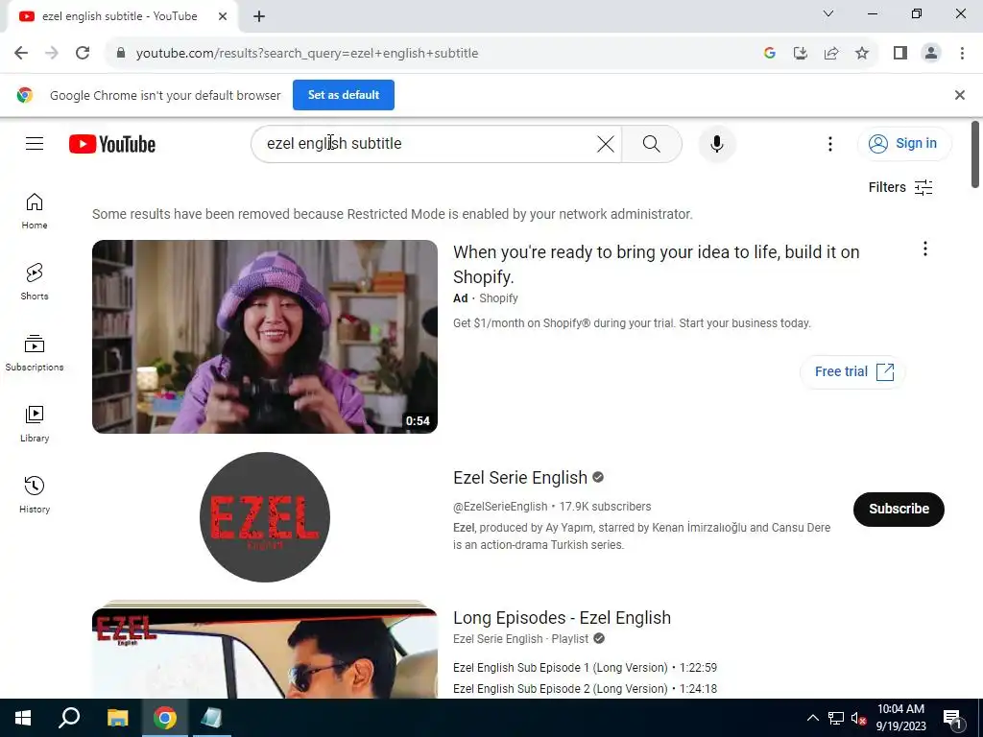The image size is (983, 737).
Task: Show hidden system tray icons
Action: click(x=812, y=718)
